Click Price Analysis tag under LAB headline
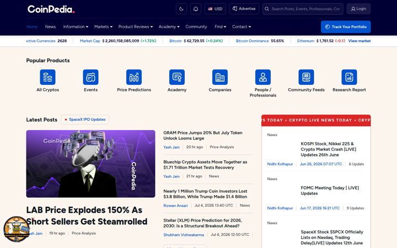This screenshot has width=397, height=248. pos(84,233)
